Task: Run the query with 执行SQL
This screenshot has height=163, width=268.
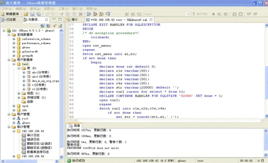Action: (x=200, y=14)
